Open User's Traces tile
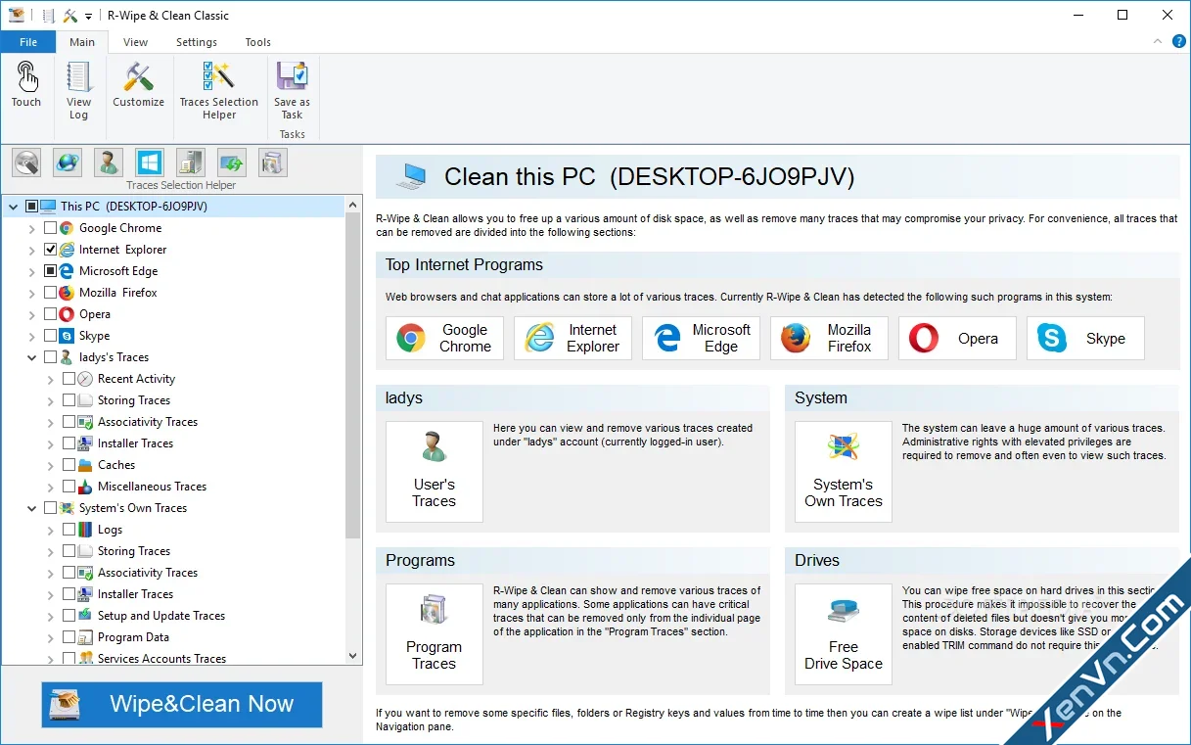This screenshot has width=1191, height=745. pyautogui.click(x=435, y=472)
